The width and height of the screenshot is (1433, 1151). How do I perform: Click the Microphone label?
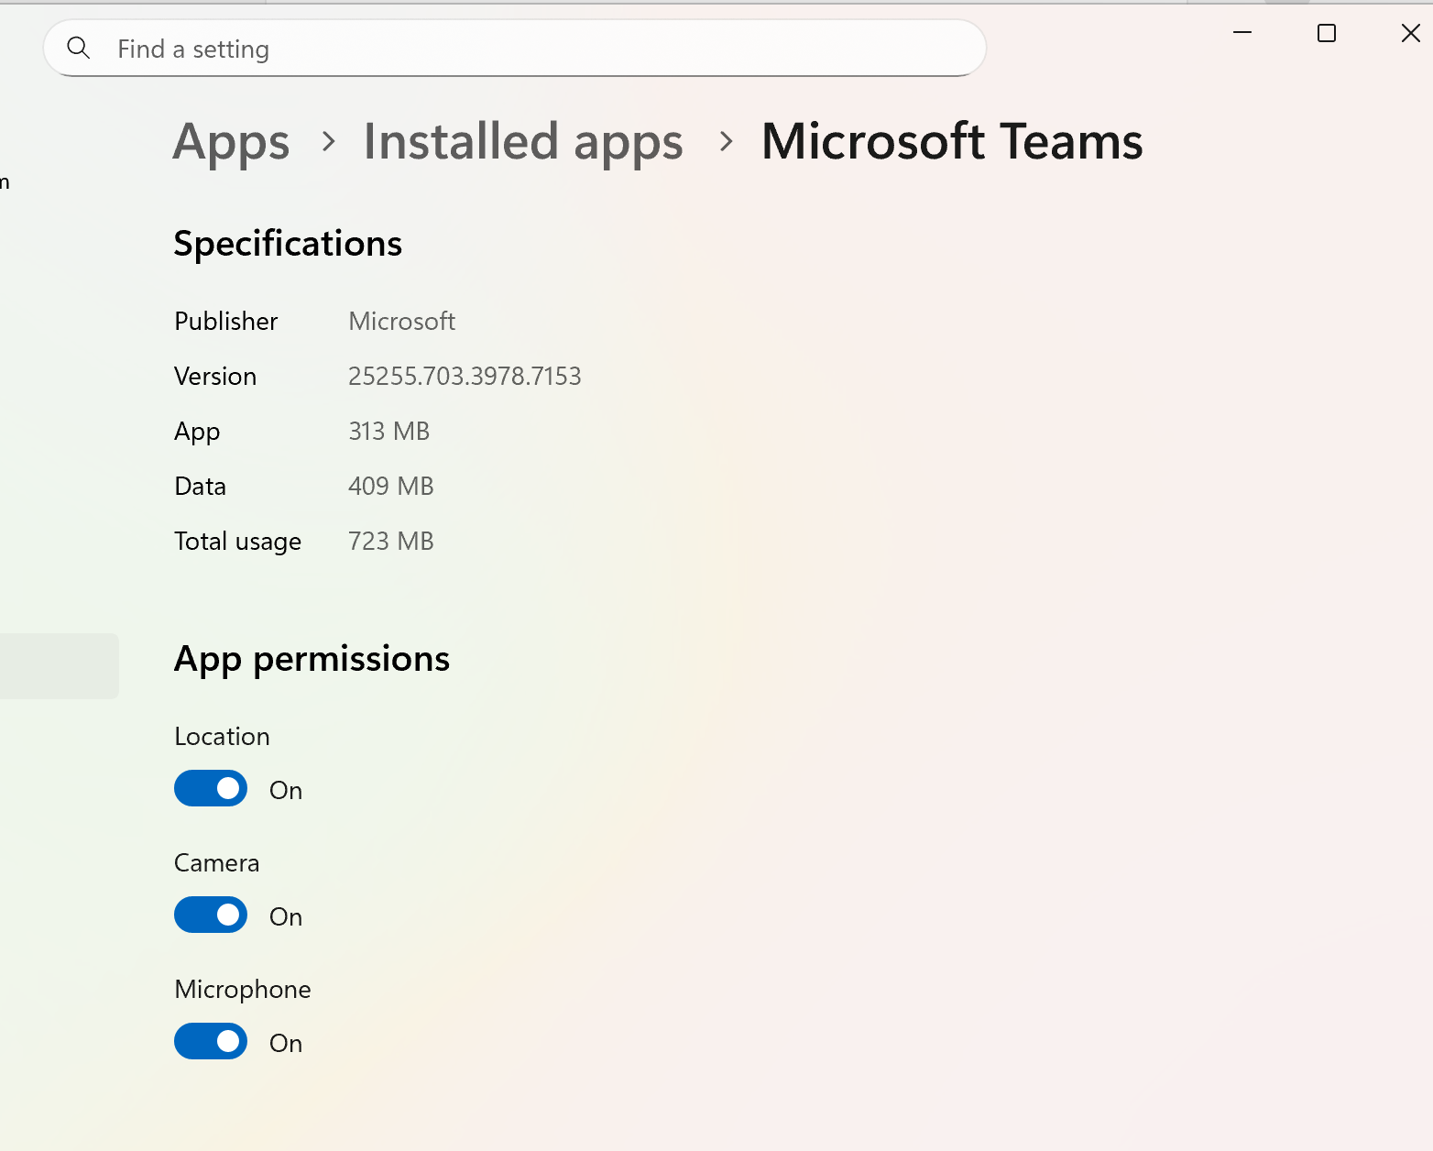point(243,990)
